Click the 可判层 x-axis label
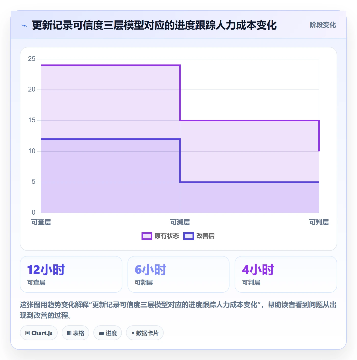 click(x=319, y=222)
